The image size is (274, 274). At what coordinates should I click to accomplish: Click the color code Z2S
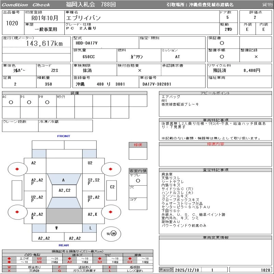(54, 70)
